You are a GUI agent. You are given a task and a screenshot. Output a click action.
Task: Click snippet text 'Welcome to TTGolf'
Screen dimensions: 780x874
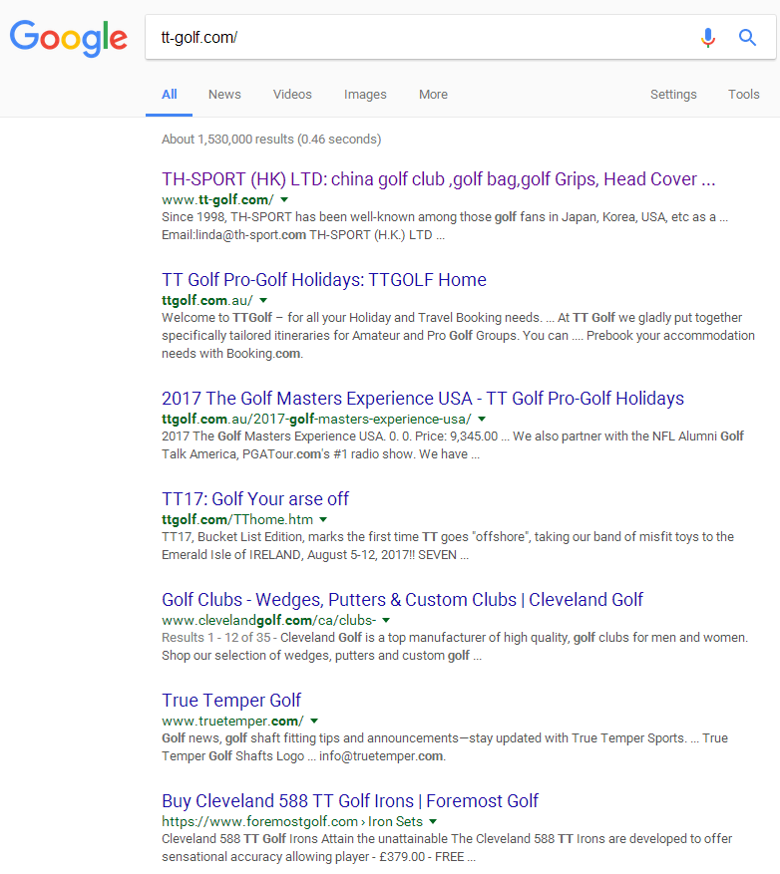(217, 318)
